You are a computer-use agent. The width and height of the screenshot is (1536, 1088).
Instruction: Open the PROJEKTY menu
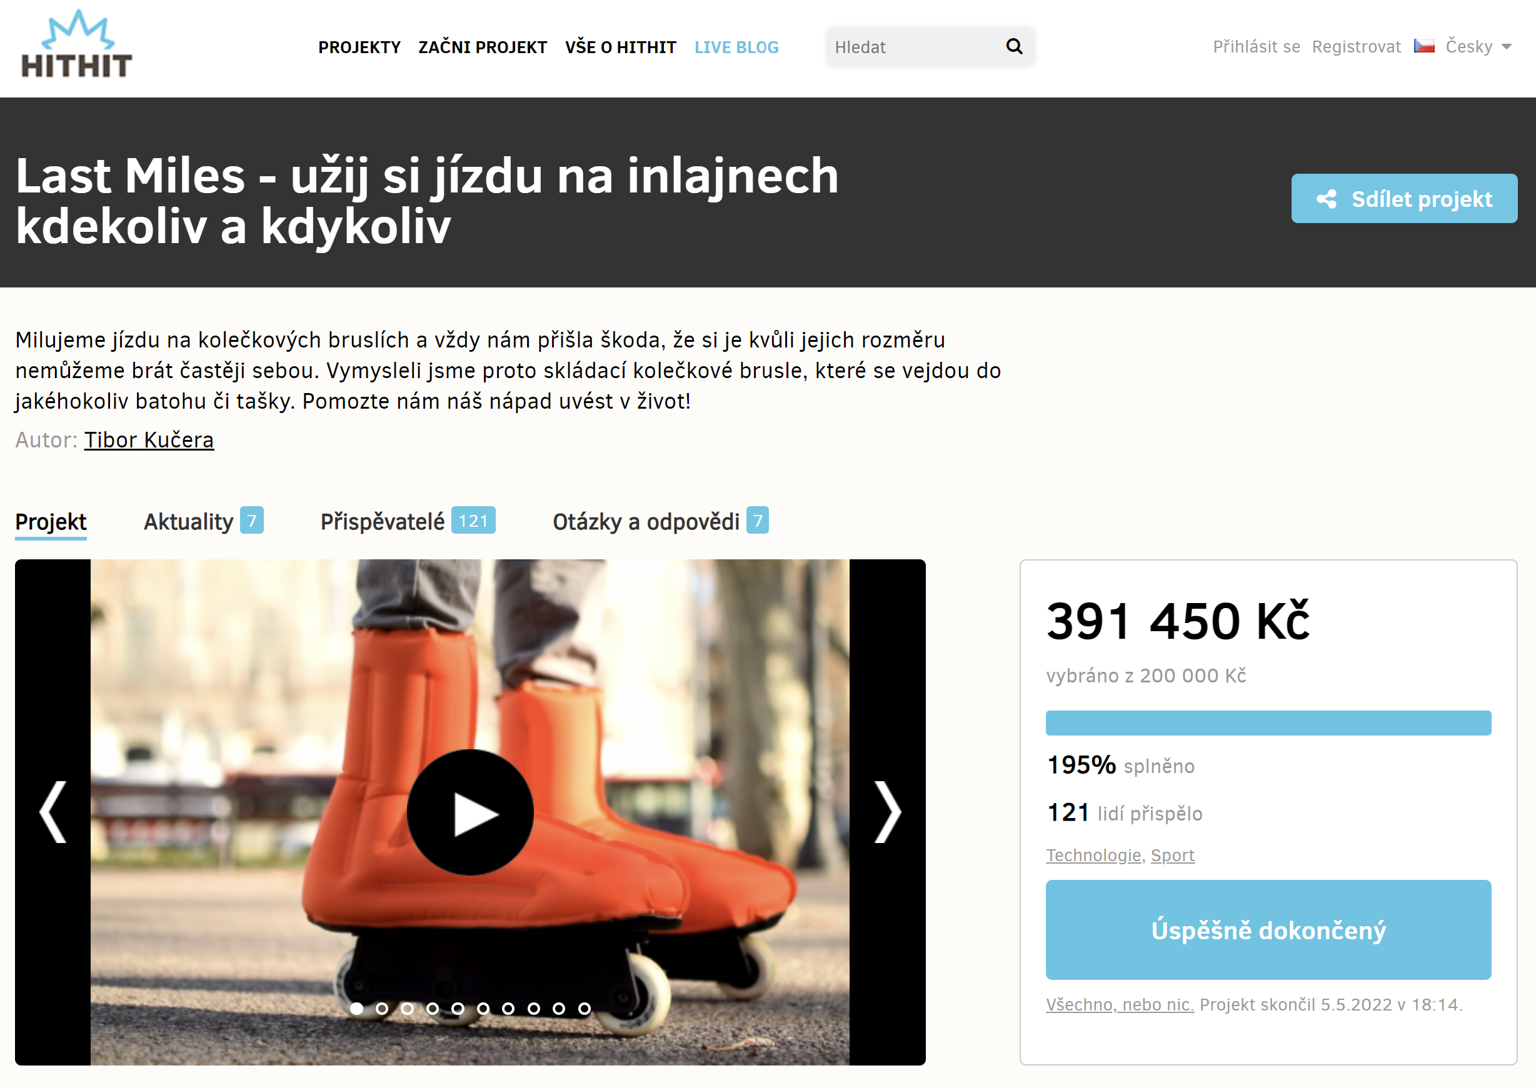pyautogui.click(x=359, y=47)
